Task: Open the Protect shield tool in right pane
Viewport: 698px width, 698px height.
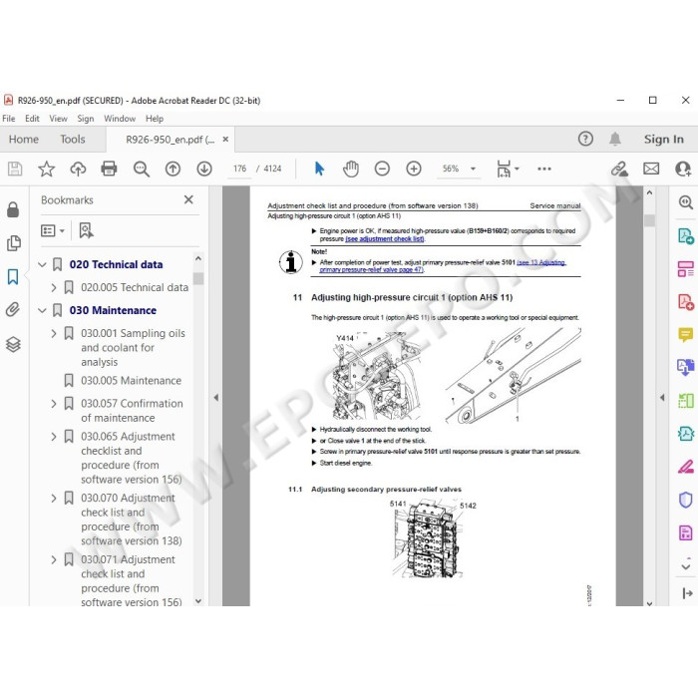Action: click(686, 500)
